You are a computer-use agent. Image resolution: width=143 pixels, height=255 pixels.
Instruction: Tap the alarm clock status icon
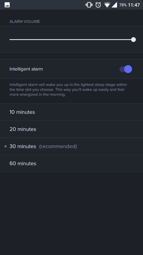[98, 5]
